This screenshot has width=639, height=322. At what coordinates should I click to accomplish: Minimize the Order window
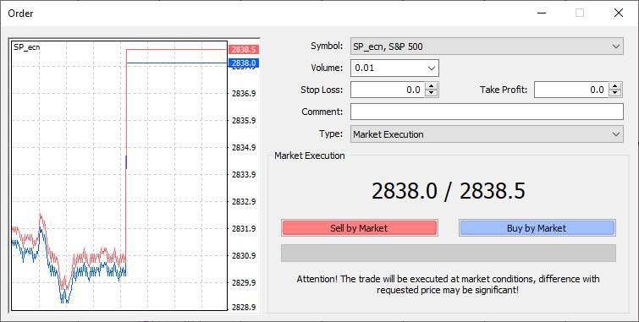coord(541,13)
